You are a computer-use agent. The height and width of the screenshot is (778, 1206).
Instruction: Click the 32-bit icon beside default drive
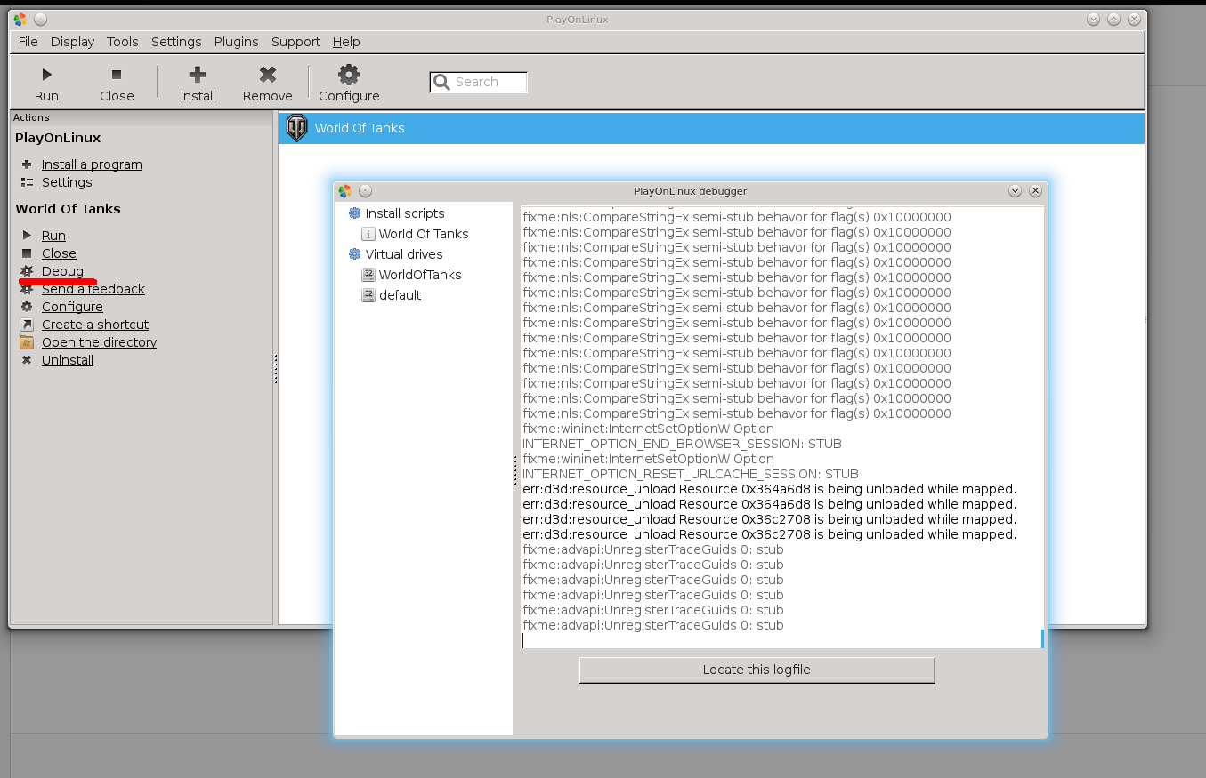[368, 295]
